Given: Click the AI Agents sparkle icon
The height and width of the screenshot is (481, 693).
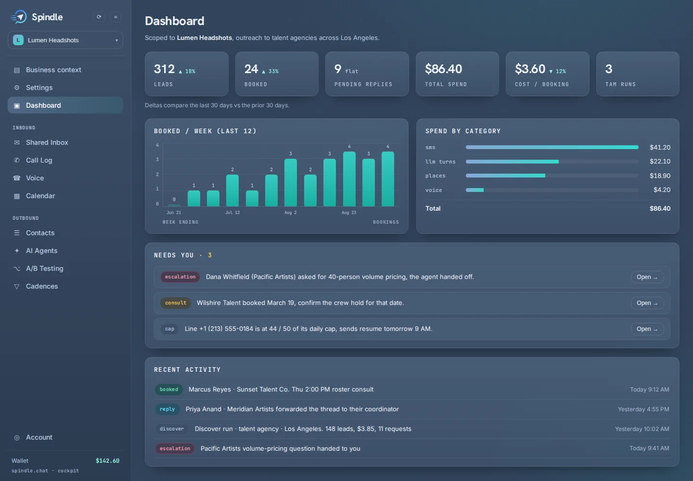Looking at the screenshot, I should click(x=17, y=251).
